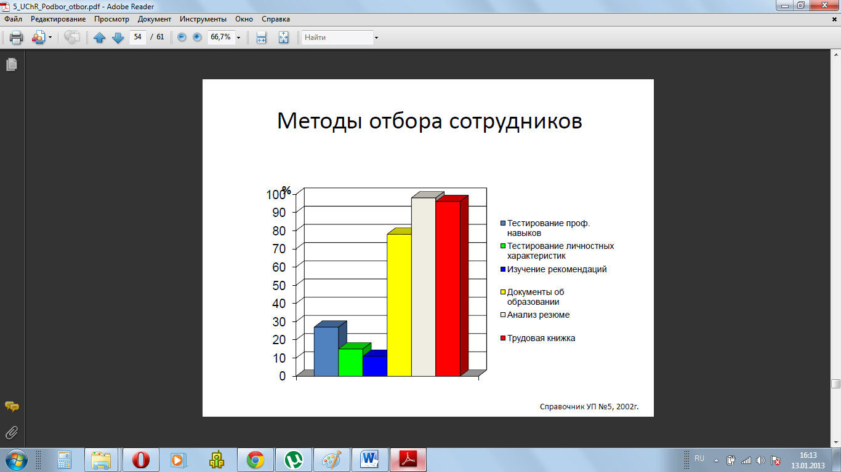841x472 pixels.
Task: Click the vertical scrollbar thumb
Action: 835,384
